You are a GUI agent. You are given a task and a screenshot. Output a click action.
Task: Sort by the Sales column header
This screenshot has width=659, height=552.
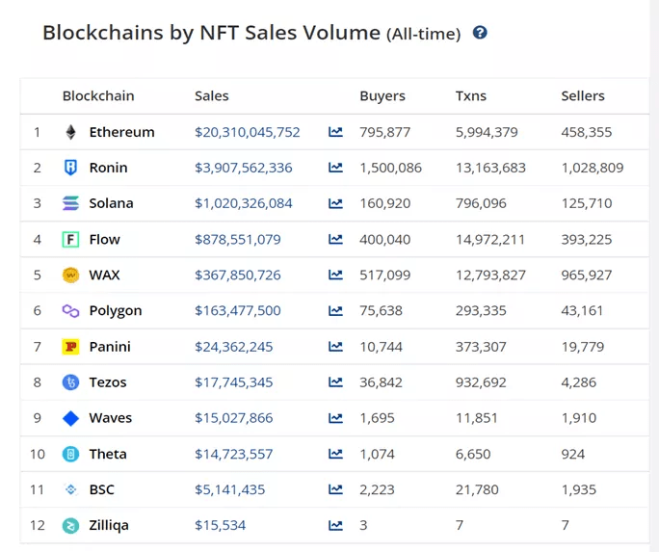pos(212,96)
